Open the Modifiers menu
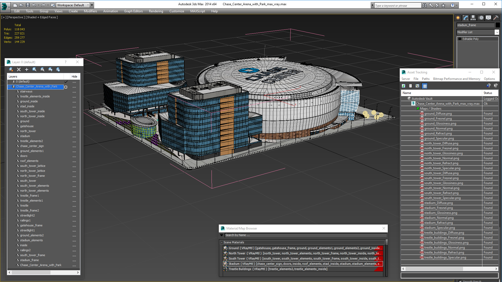 tap(90, 11)
